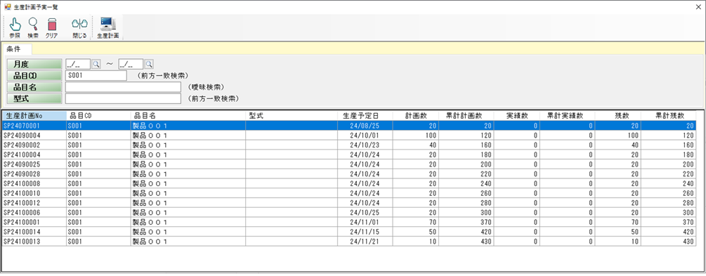The width and height of the screenshot is (706, 276).
Task: Select row SP24090025
Action: (349, 164)
